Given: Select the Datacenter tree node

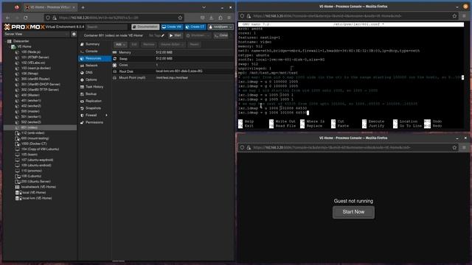Looking at the screenshot, I should 21,41.
